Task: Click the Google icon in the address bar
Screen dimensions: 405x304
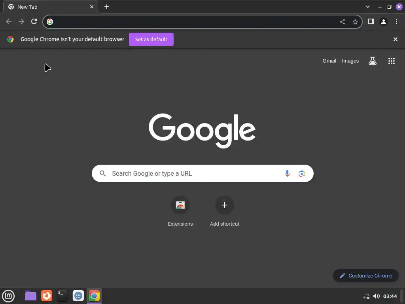Action: click(50, 22)
